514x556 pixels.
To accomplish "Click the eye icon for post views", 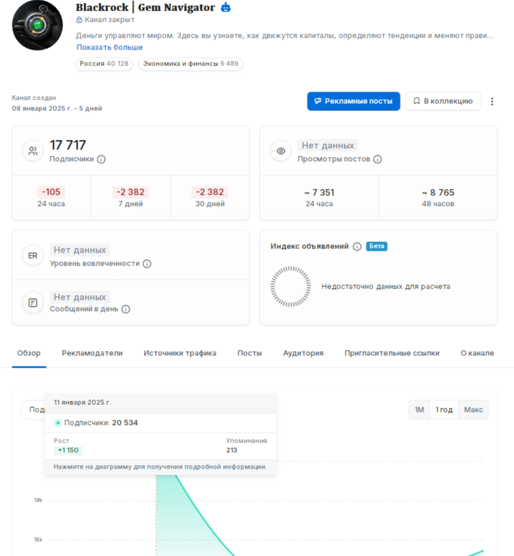I will click(x=281, y=151).
